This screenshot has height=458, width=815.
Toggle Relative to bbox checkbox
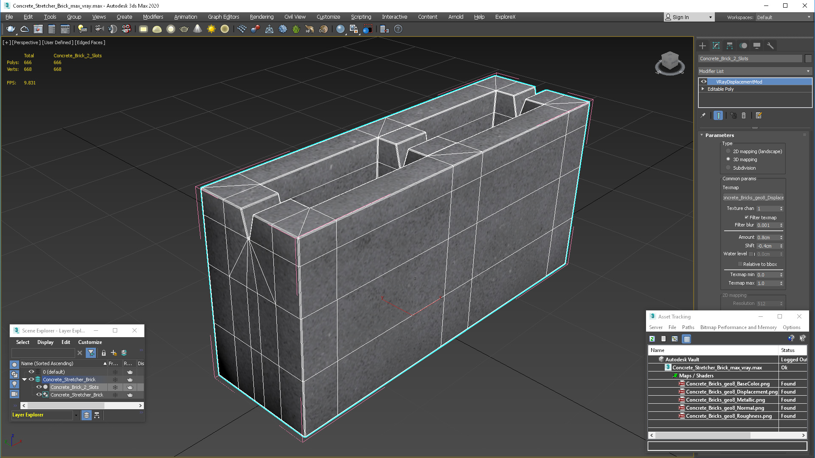pyautogui.click(x=740, y=264)
